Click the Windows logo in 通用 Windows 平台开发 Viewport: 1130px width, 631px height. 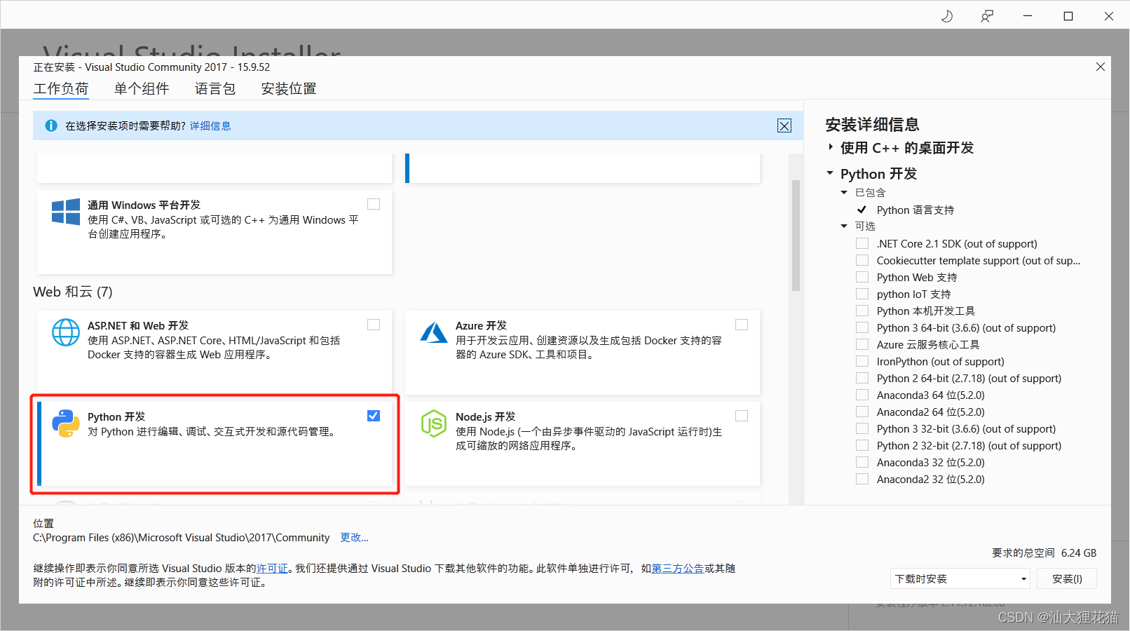pos(65,212)
